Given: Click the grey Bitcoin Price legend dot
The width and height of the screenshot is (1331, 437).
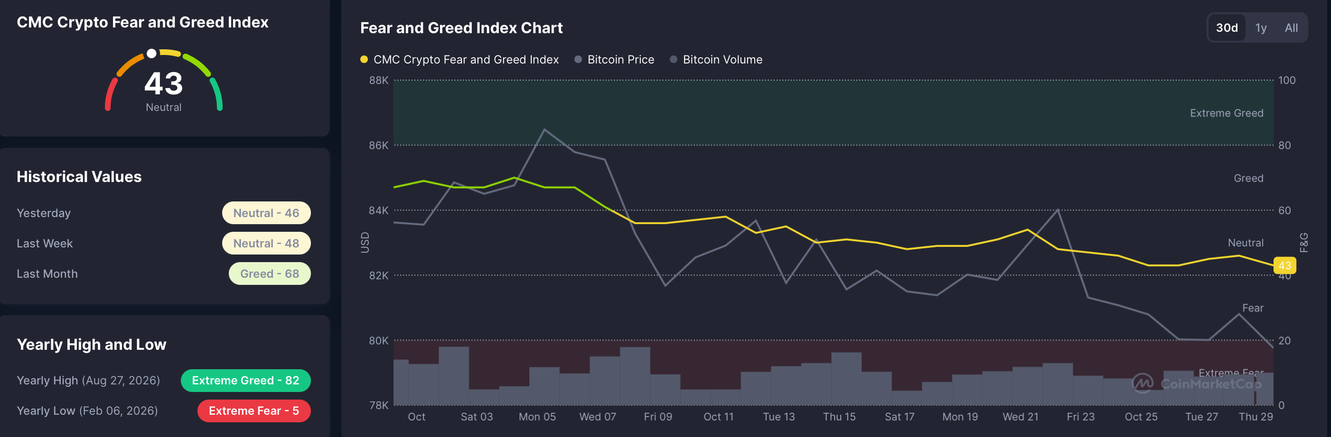Looking at the screenshot, I should click(578, 59).
